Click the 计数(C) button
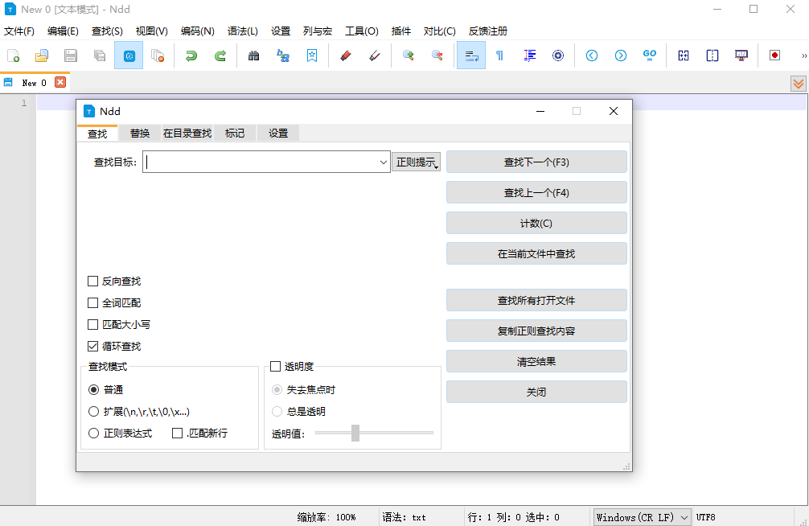Screen dimensions: 809x526 (536, 223)
